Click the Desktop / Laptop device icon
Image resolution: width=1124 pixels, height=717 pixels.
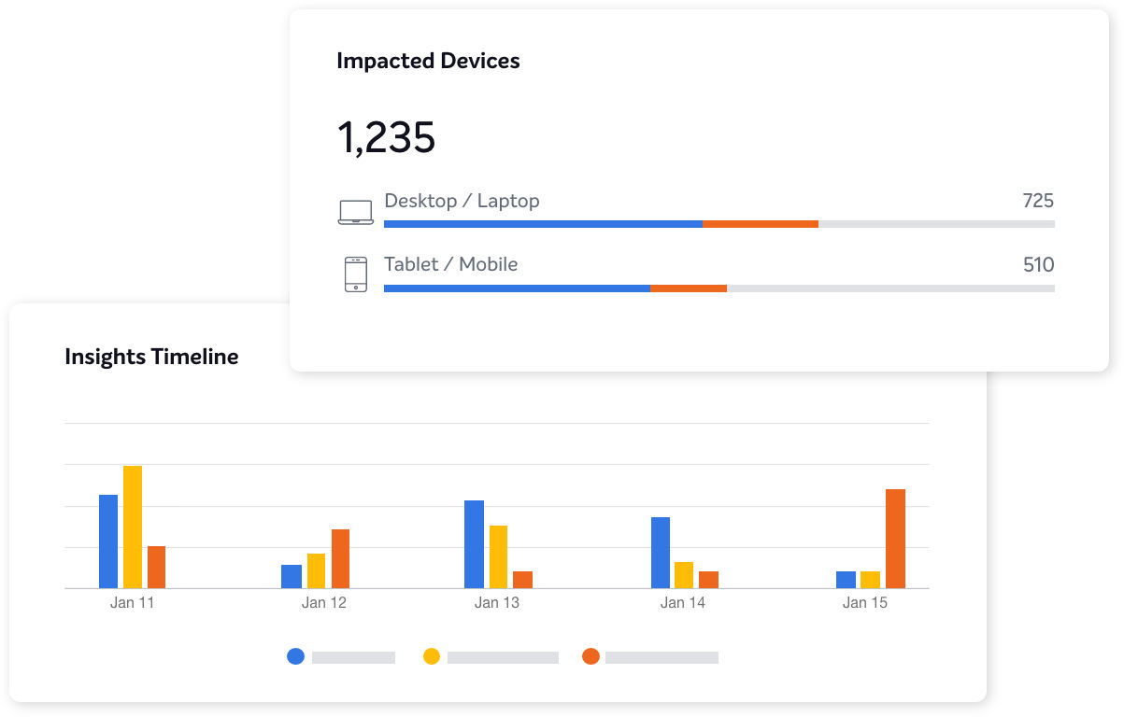coord(355,212)
